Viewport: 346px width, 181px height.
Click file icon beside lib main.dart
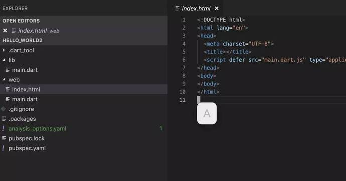pyautogui.click(x=8, y=70)
